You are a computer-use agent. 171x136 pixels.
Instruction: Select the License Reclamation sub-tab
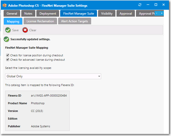pos(40,21)
